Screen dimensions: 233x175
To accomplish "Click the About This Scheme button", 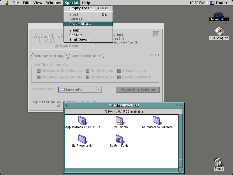I will 138,90.
